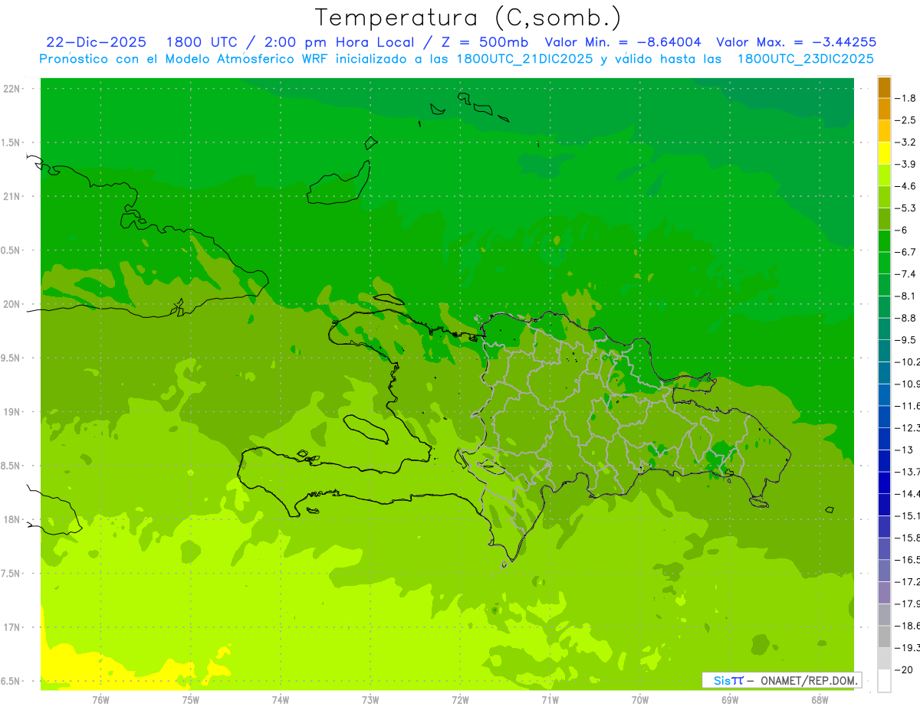Image resolution: width=920 pixels, height=710 pixels.
Task: Click the '68W' longitude label
Action: pyautogui.click(x=820, y=700)
